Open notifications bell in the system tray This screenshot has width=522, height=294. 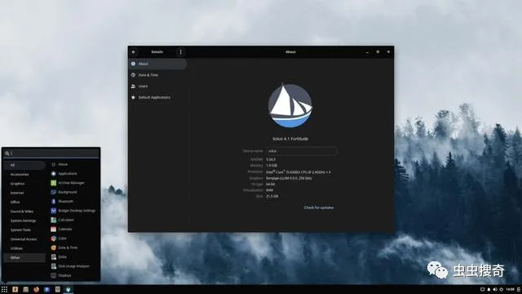click(489, 289)
